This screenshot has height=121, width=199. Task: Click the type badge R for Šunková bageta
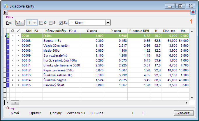pos(8,80)
